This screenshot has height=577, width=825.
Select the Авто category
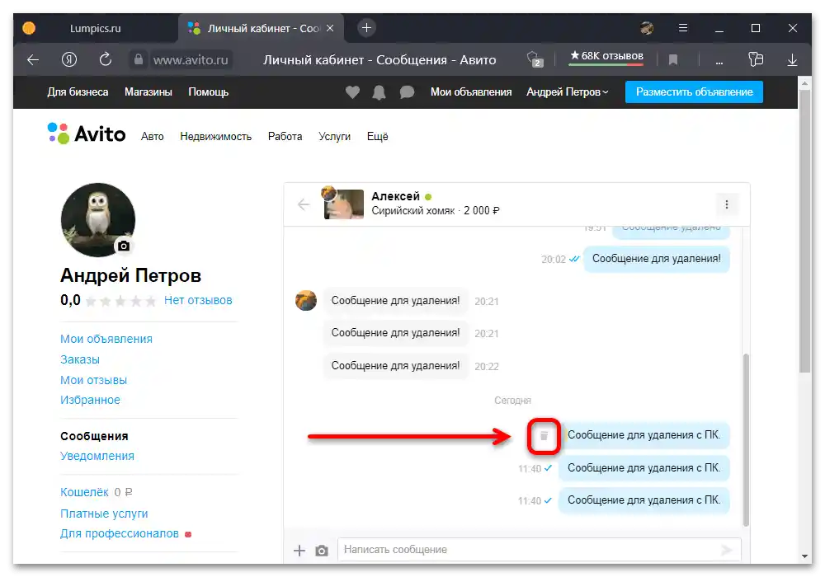point(152,137)
